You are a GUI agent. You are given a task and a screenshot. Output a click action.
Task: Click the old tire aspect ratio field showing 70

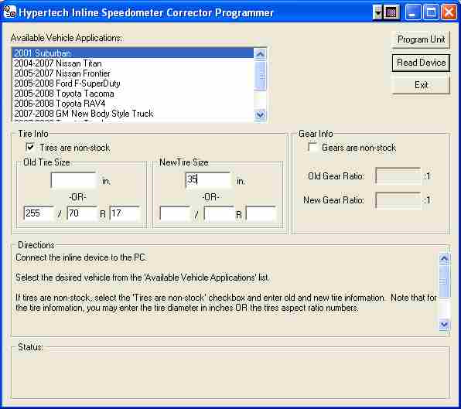pos(82,213)
